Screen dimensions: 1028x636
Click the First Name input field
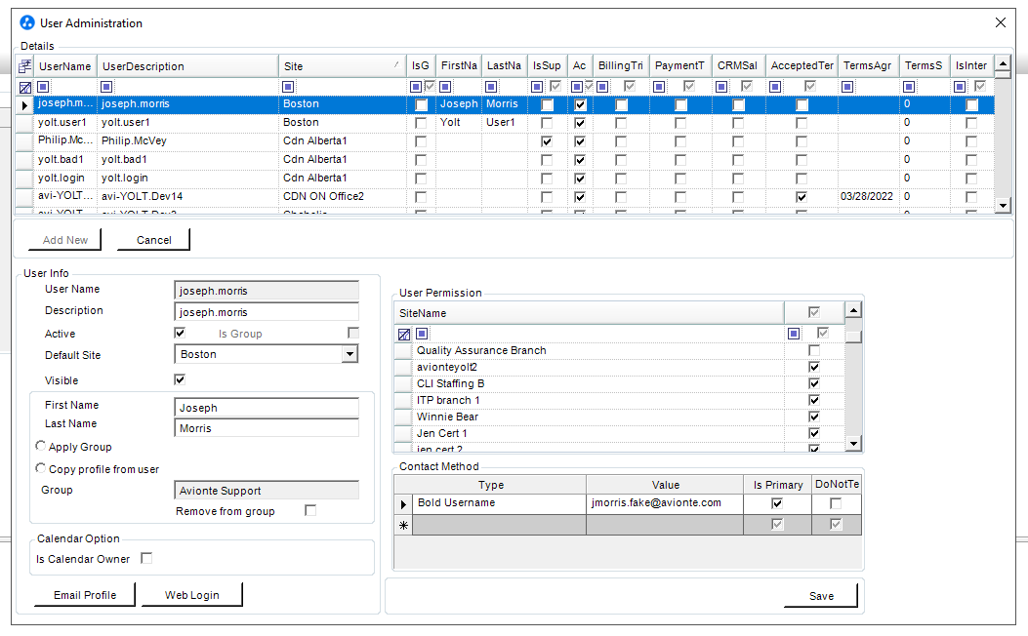click(266, 408)
